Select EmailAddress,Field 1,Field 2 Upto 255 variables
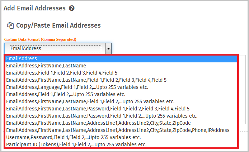 [x=66, y=94]
